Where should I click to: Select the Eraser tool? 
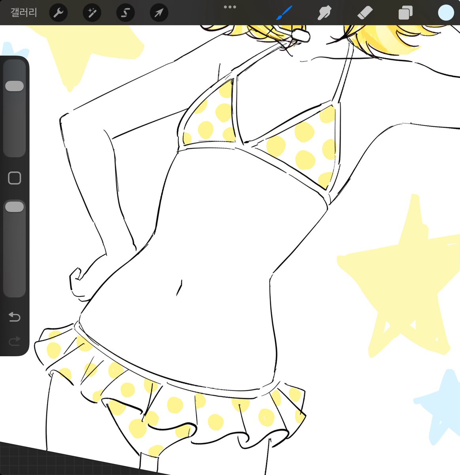pos(365,13)
